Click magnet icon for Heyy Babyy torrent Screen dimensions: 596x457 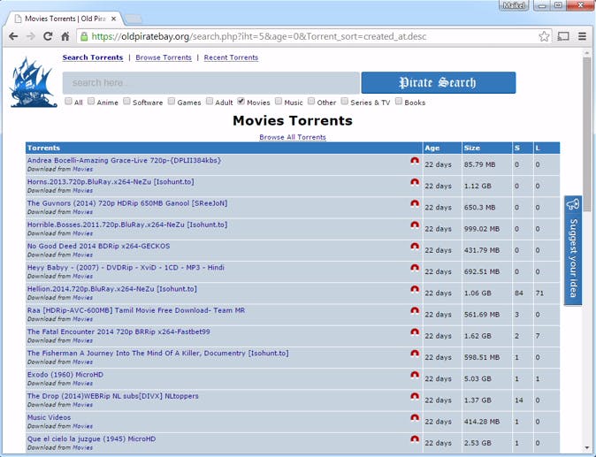[x=415, y=268]
